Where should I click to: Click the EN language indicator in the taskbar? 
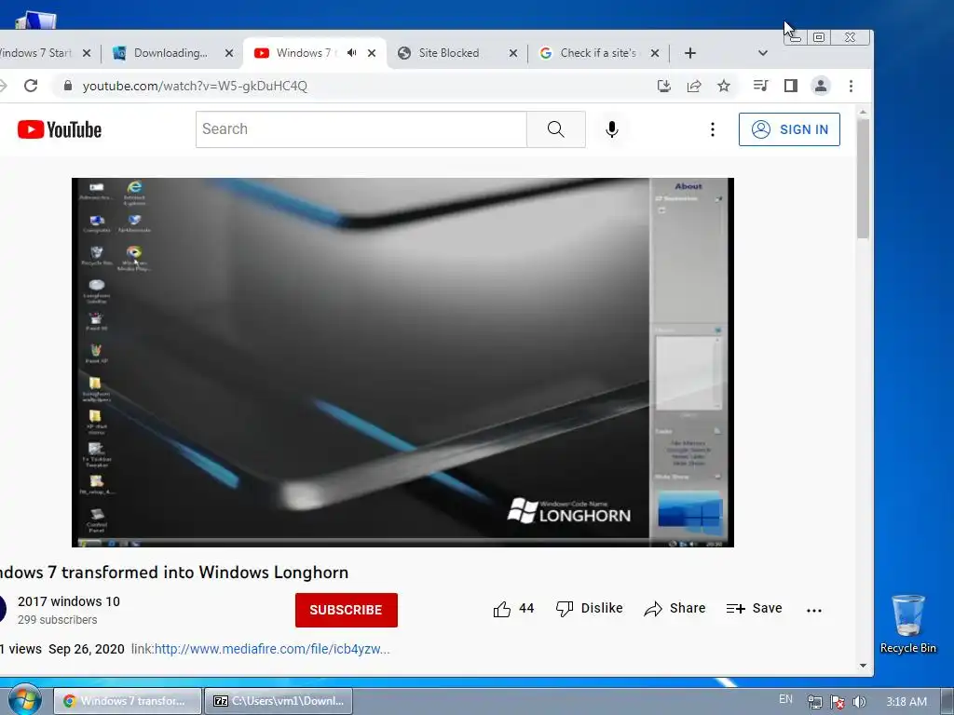tap(785, 699)
